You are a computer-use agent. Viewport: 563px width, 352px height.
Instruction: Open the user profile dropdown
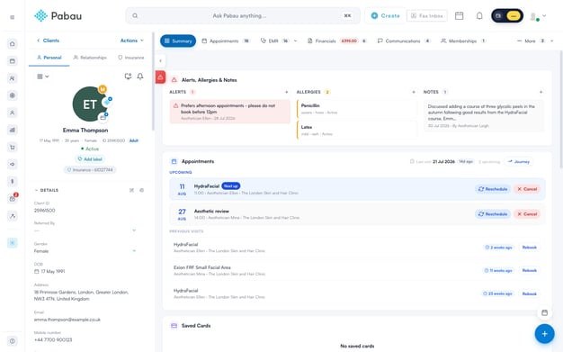(x=538, y=16)
